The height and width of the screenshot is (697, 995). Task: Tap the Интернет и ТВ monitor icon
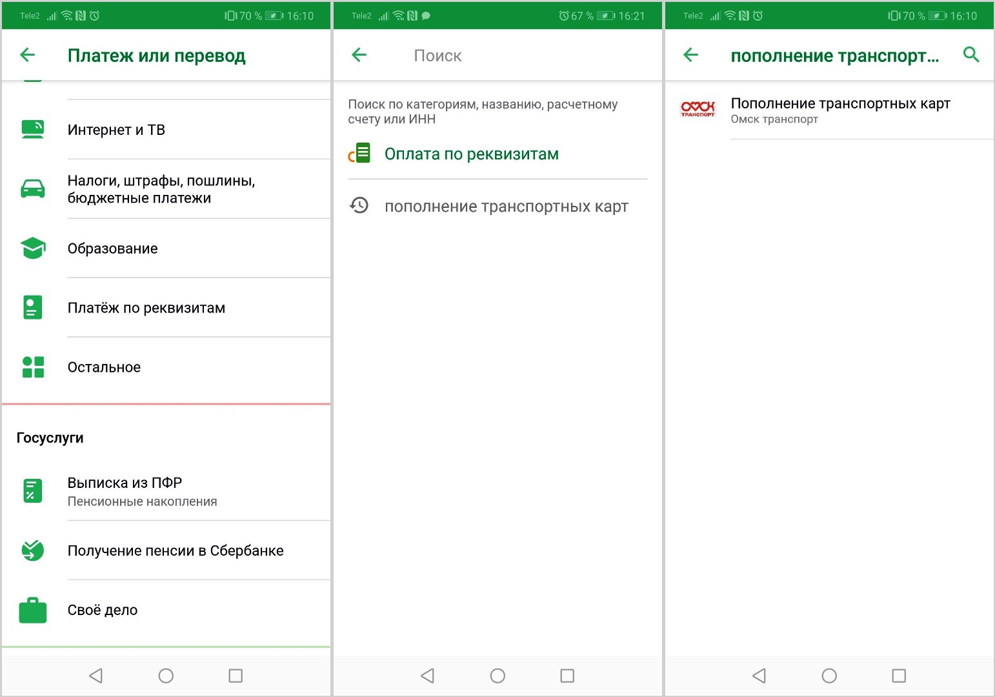(33, 130)
